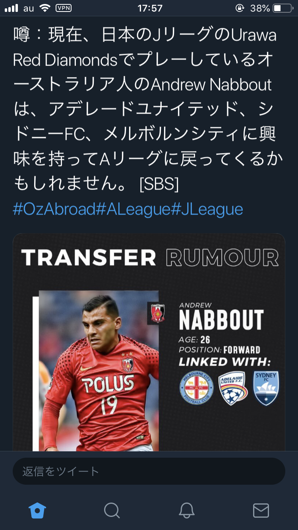
Task: Tap the Sydney FC club logo
Action: (x=266, y=388)
